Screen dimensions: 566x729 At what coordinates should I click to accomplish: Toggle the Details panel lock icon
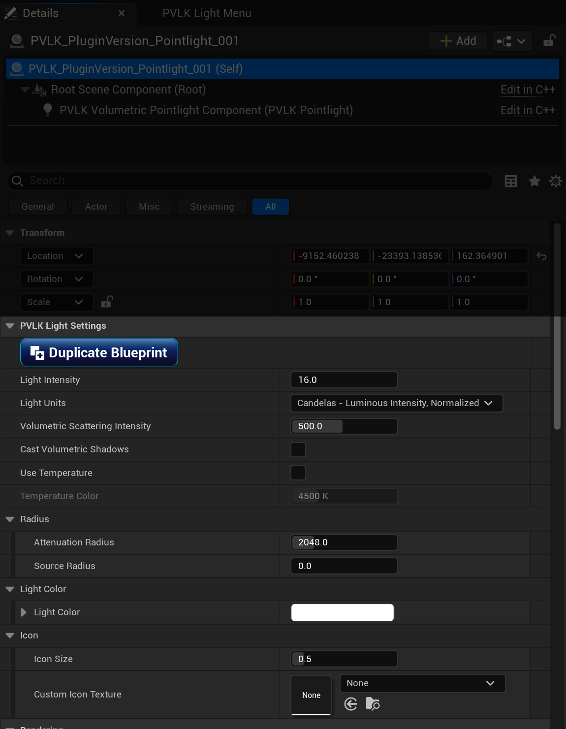pos(549,40)
